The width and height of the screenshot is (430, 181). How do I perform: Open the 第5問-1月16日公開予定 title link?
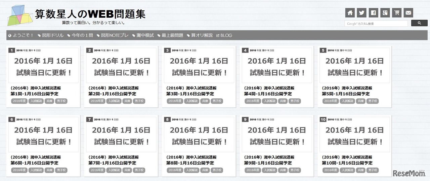346,94
